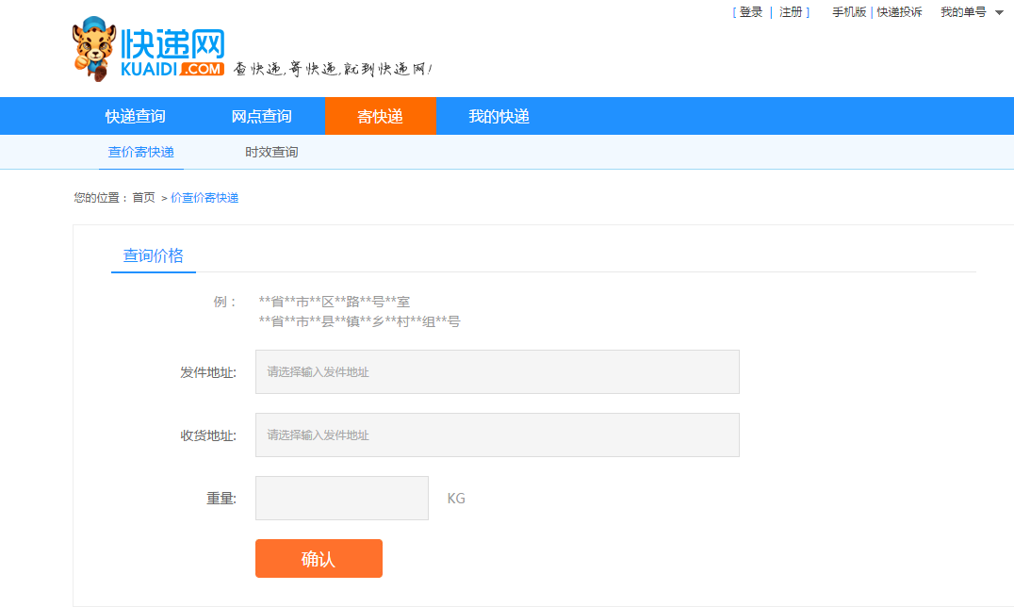Screen dimensions: 1014x607
Task: Choose the 时效查询 sub-menu item
Action: click(x=271, y=152)
